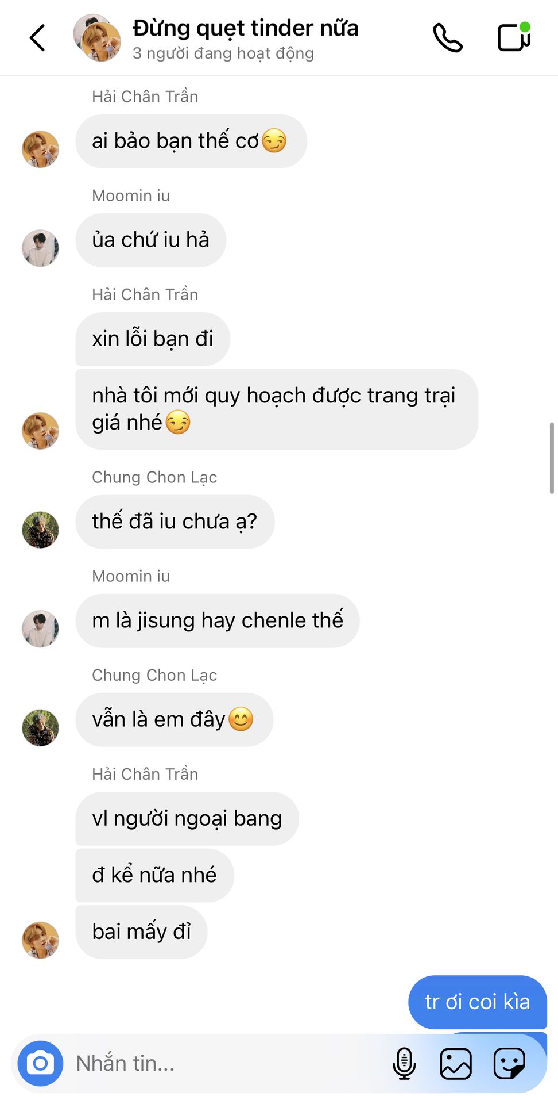Screen dimensions: 558x1104
Task: Tap Hải Chân Trần avatar beside 'ai bảo bạn thế cơ'
Action: [x=40, y=149]
